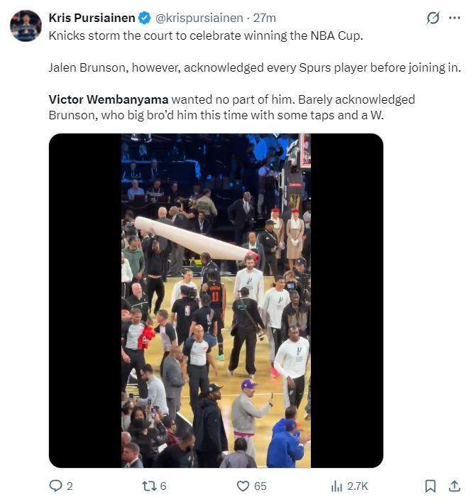Like the post with the heart icon

[243, 486]
